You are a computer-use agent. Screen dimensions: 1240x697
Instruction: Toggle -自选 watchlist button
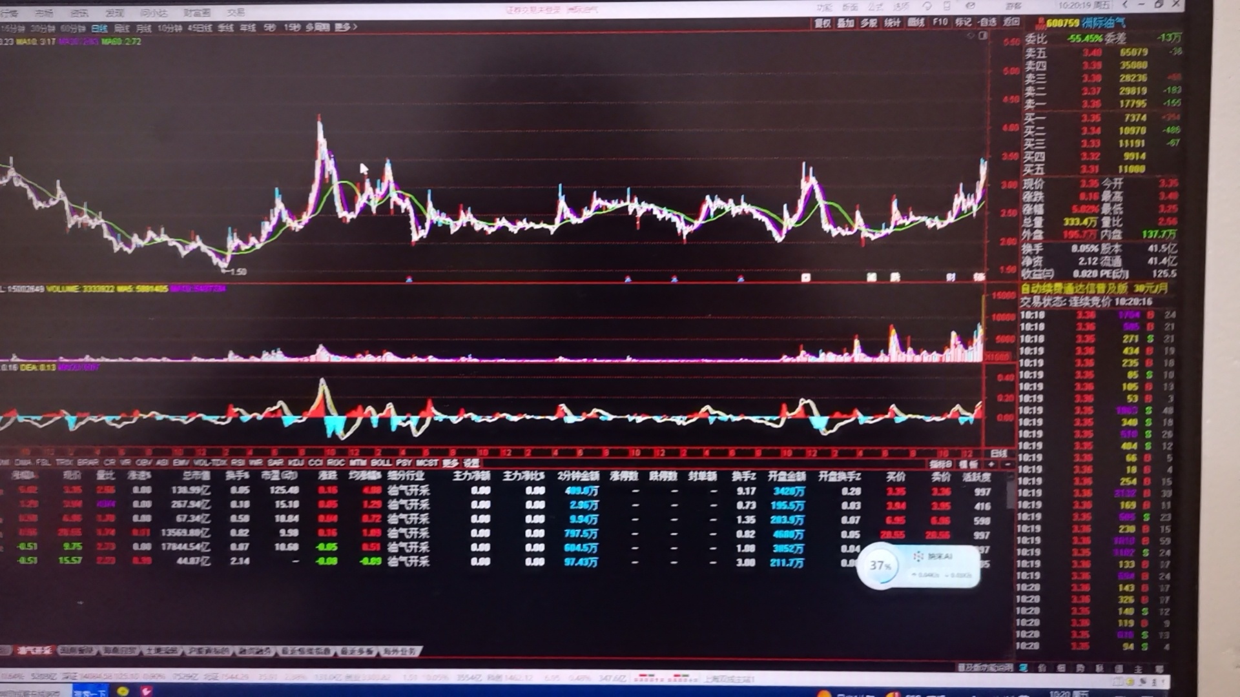click(x=987, y=22)
